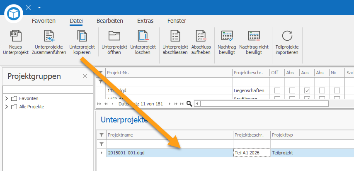Click filter icon in Unterprojekte grid header
The width and height of the screenshot is (354, 171).
(102, 135)
